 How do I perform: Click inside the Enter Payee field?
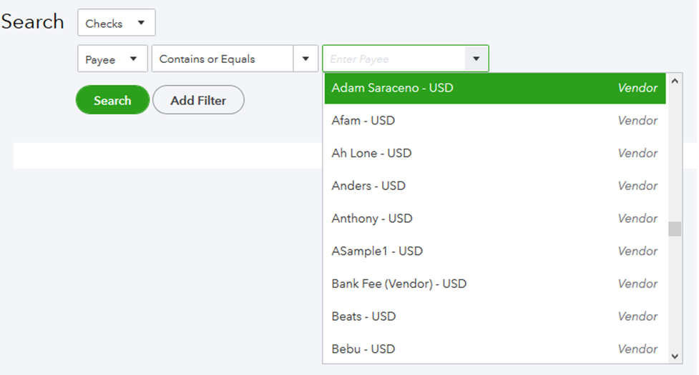pos(394,59)
